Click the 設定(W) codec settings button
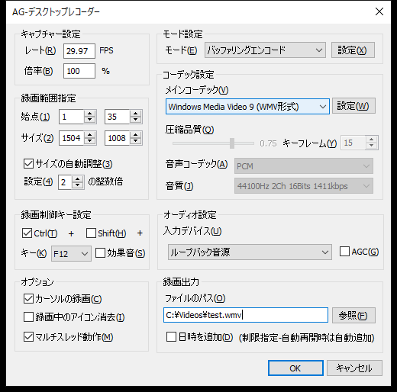This screenshot has width=397, height=392. click(353, 106)
